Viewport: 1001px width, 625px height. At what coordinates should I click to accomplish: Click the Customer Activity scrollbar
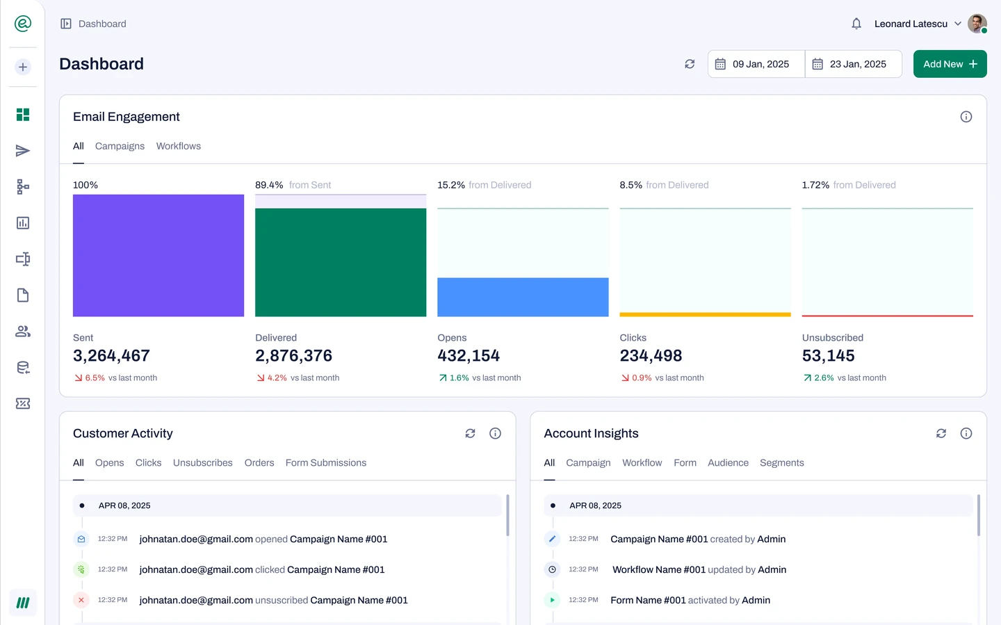pyautogui.click(x=507, y=515)
